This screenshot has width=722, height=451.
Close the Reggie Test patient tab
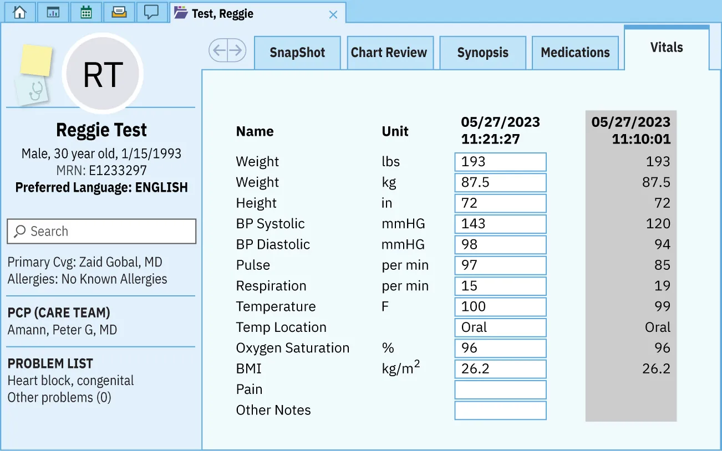(x=333, y=14)
